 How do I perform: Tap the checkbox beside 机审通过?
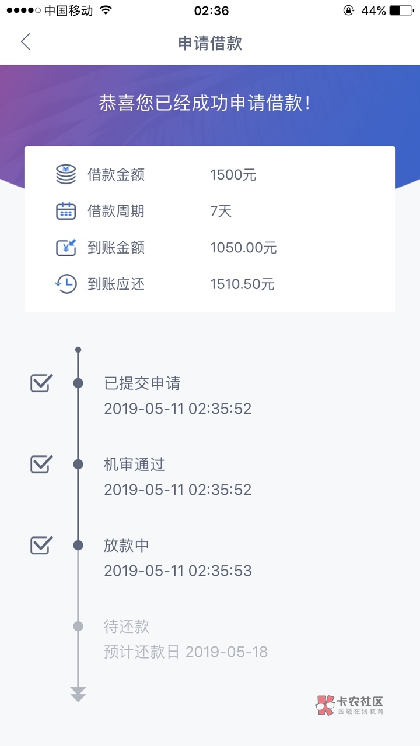click(x=41, y=464)
